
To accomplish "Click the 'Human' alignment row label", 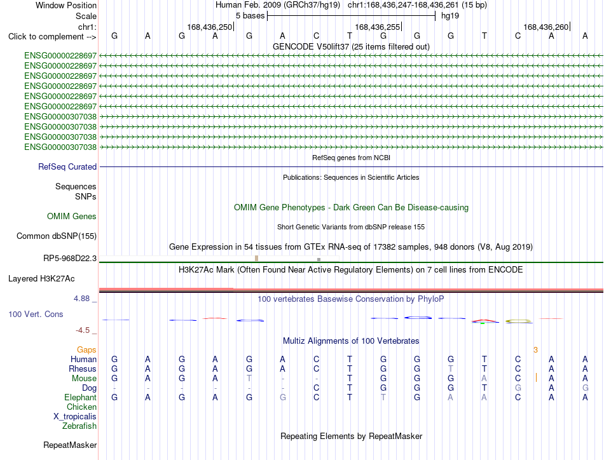I will 83,359.
